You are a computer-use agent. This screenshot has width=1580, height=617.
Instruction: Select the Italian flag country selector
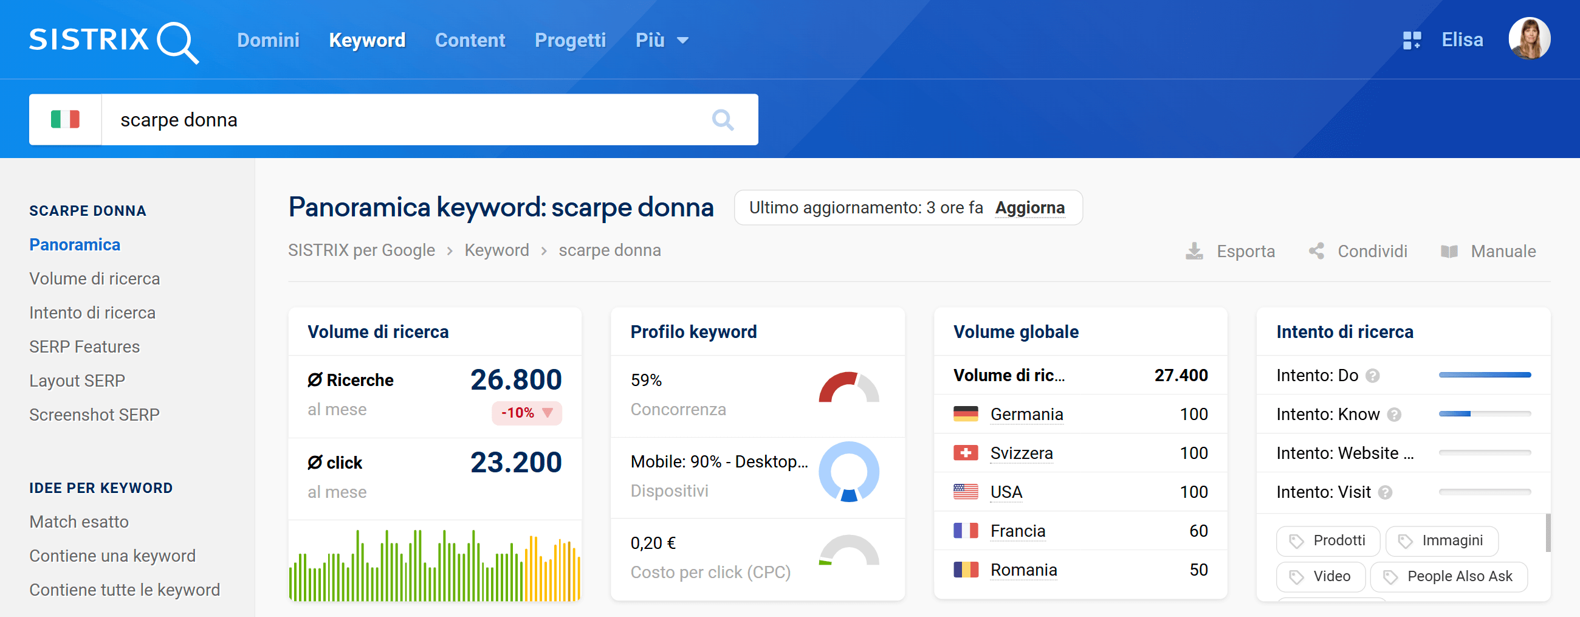click(65, 119)
